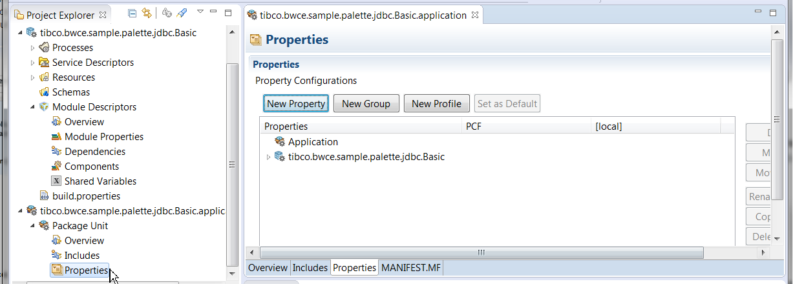Click the PCF column header
Screen dimensions: 793x284
[x=526, y=127]
